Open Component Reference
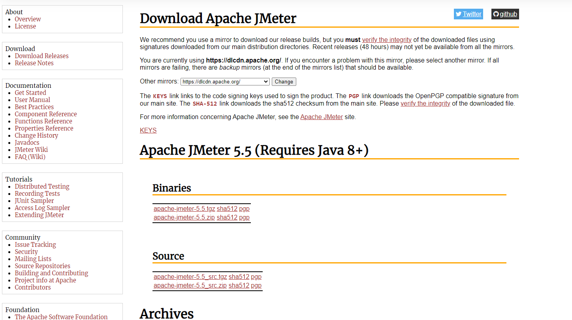572x320 pixels. (46, 114)
